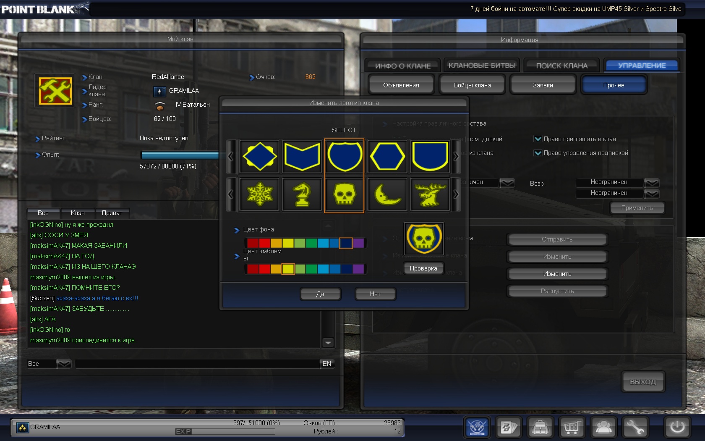705x441 pixels.
Task: Select the rounded shield logo background
Action: click(345, 156)
